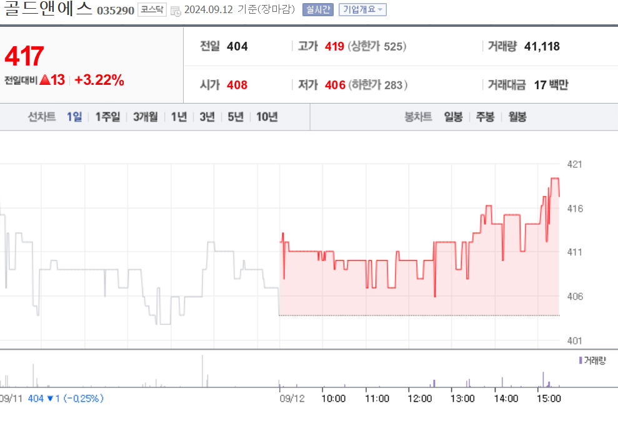
Task: Select the 선차트 view
Action: (42, 117)
